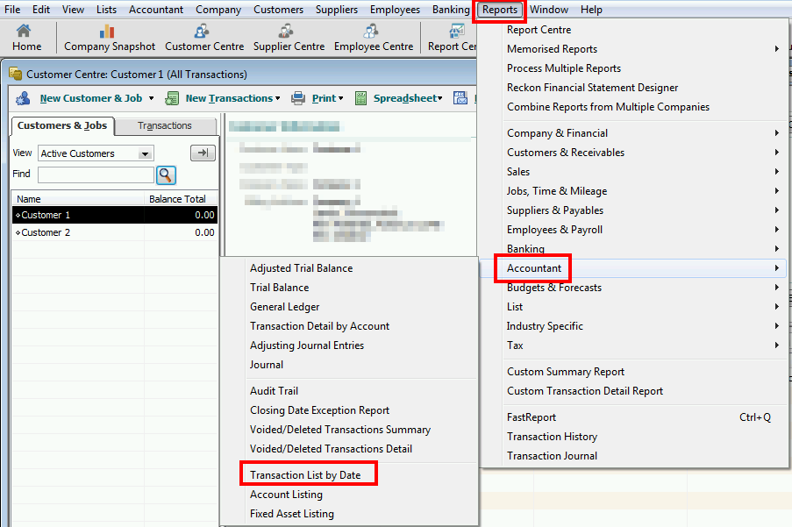Open the Customer Centre toolbar icon
The height and width of the screenshot is (527, 792).
coord(202,32)
